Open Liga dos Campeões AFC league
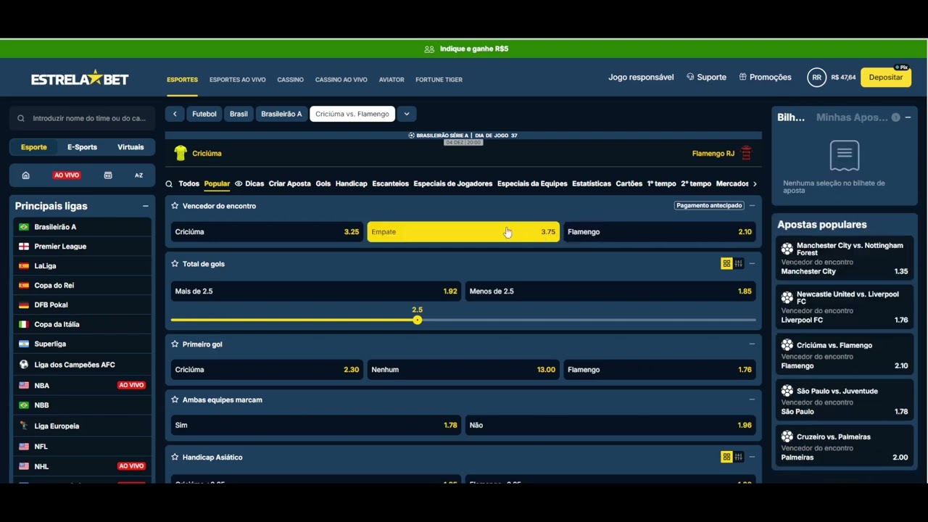 (x=82, y=365)
